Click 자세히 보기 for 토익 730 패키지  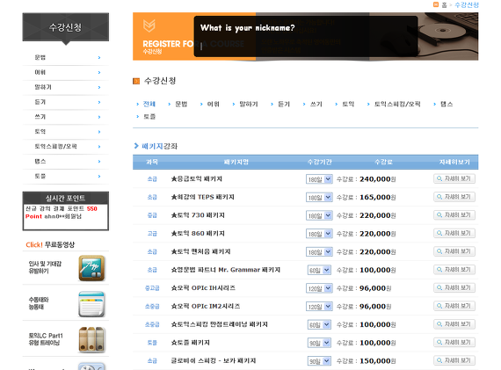[x=454, y=215]
